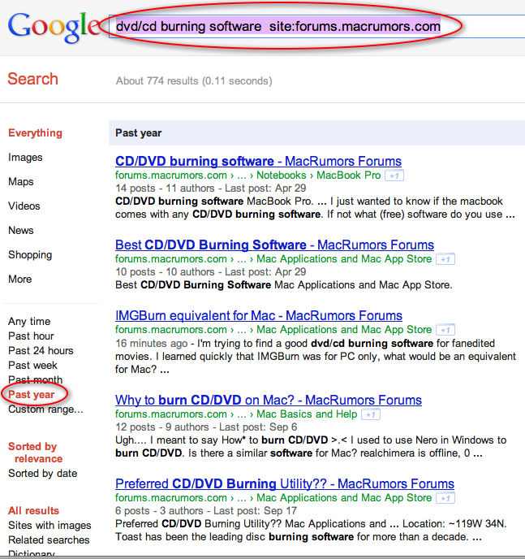The width and height of the screenshot is (525, 559).
Task: Click 'About 774 results' stats text
Action: [194, 81]
